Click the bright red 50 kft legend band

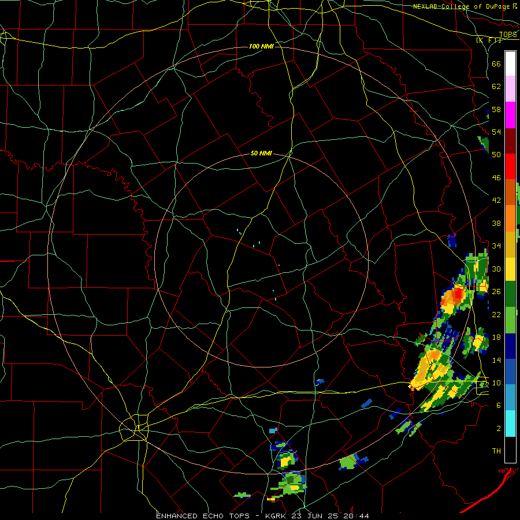pyautogui.click(x=510, y=166)
